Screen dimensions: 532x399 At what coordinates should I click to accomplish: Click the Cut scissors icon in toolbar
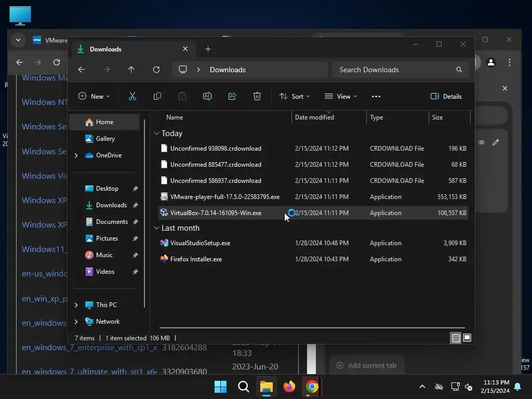tap(132, 96)
